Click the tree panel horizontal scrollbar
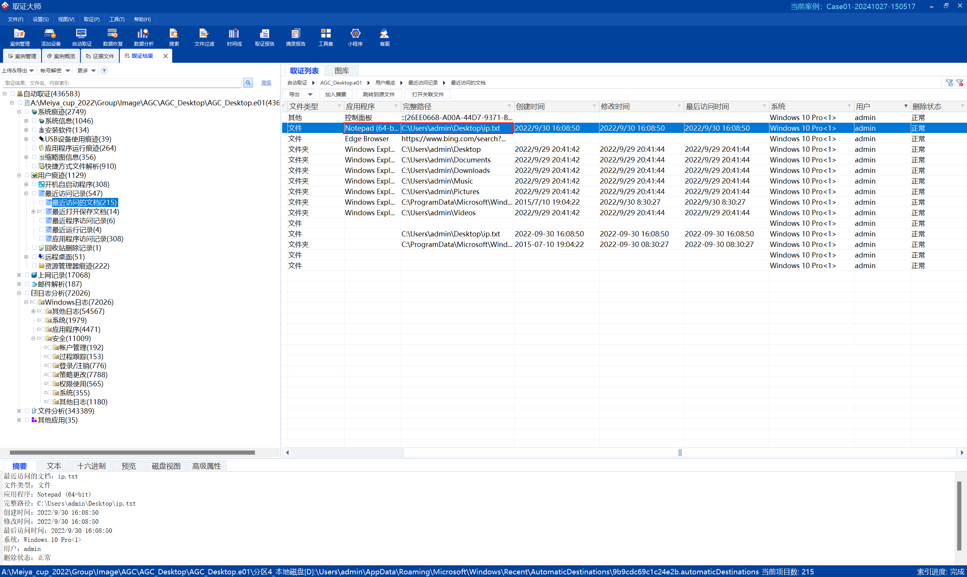Viewport: 967px width, 577px height. [132, 453]
